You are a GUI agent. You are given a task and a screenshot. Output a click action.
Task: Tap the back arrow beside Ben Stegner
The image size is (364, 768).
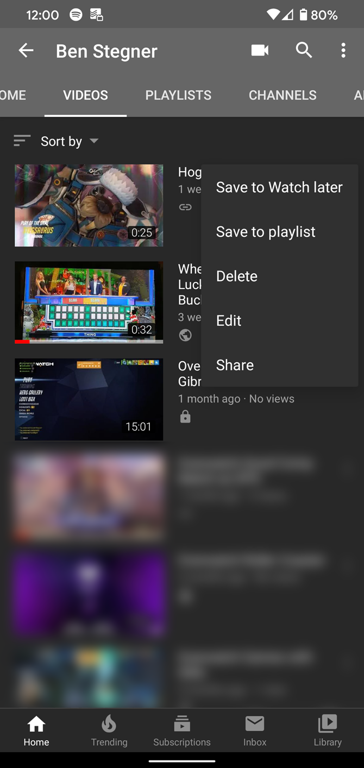[x=26, y=51]
